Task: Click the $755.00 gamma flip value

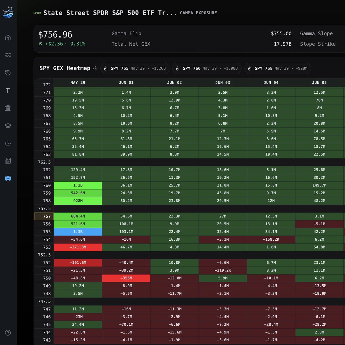Action: [281, 34]
